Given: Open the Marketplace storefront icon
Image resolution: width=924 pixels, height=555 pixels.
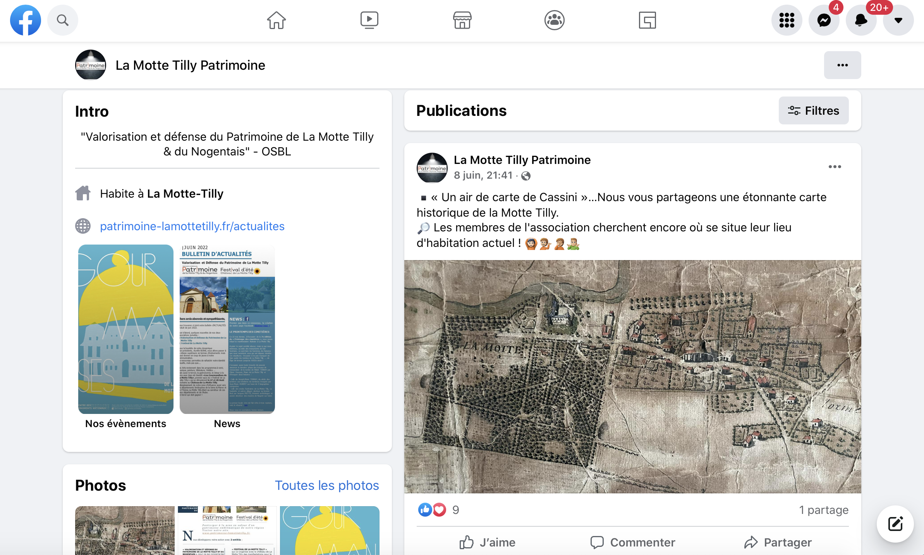Looking at the screenshot, I should [462, 20].
